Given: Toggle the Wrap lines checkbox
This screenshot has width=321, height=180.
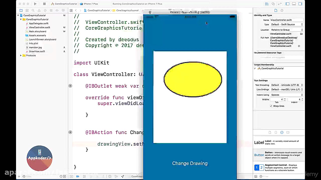Looking at the screenshot, I should point(271,106).
